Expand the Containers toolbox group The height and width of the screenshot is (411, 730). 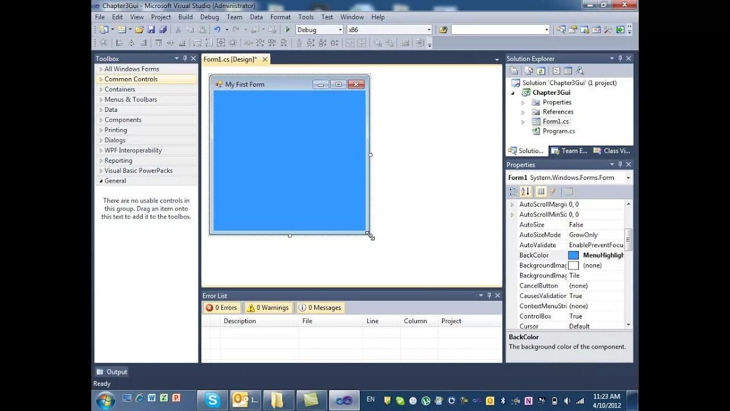point(101,90)
